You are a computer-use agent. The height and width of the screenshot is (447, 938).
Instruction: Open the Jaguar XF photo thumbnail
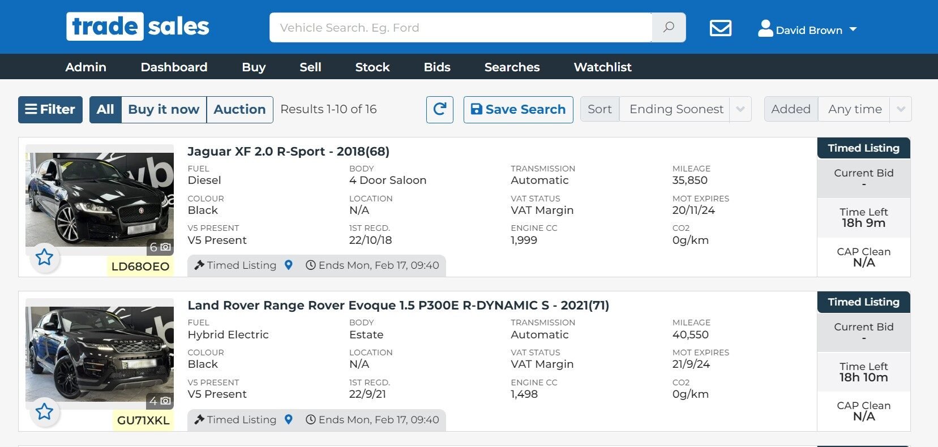(x=100, y=199)
